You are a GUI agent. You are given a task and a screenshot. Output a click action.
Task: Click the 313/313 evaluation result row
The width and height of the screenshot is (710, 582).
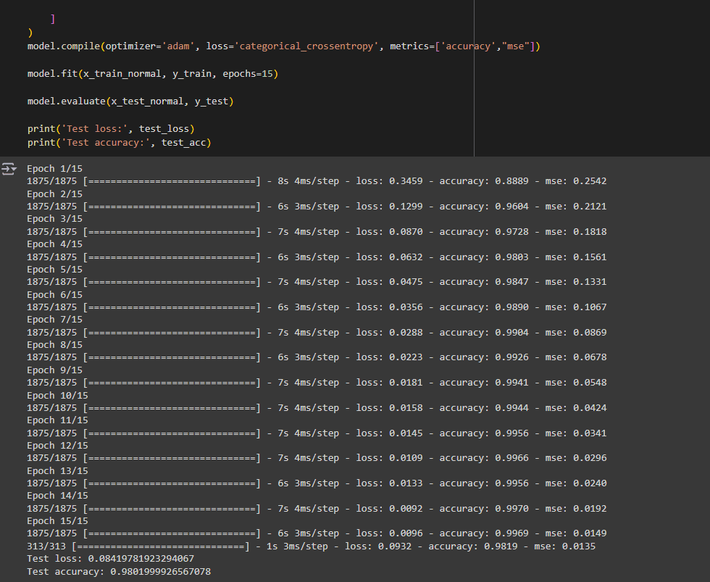(311, 546)
